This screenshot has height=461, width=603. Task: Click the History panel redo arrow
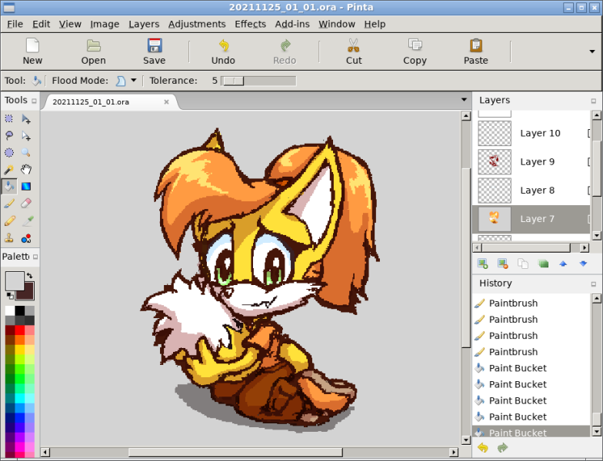502,447
